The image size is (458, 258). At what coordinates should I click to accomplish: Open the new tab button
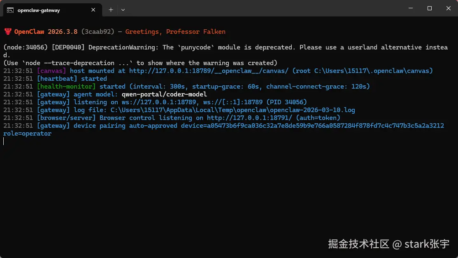click(x=110, y=9)
